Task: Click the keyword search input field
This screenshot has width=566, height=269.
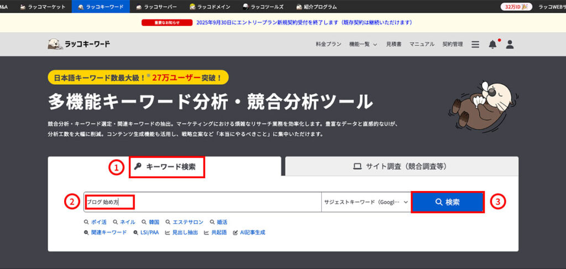Action: click(202, 202)
